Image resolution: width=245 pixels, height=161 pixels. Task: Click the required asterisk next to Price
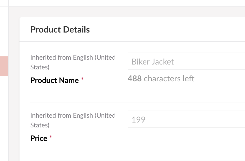51,137
